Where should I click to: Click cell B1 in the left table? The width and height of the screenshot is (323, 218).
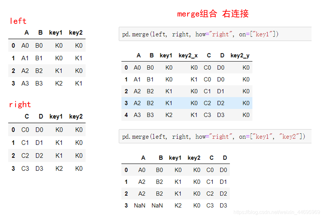(39, 58)
